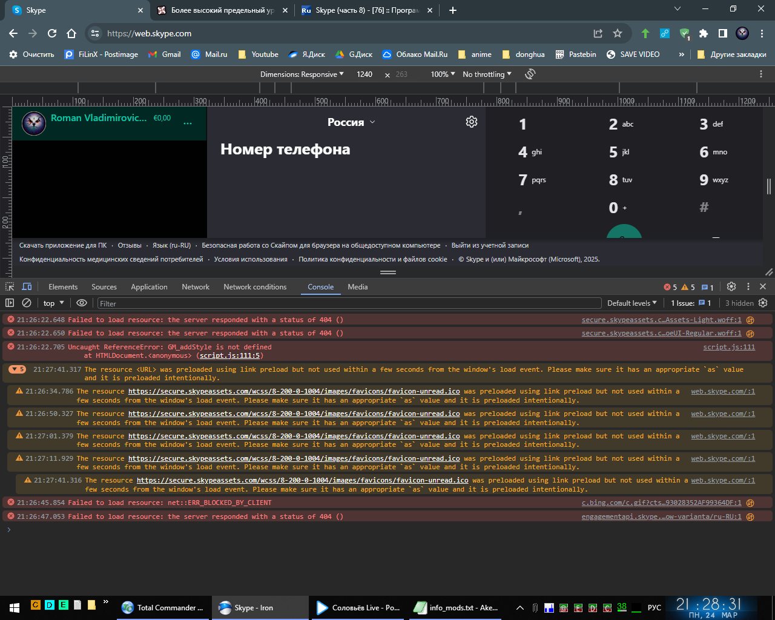775x620 pixels.
Task: Go to the browser home page
Action: coord(71,33)
